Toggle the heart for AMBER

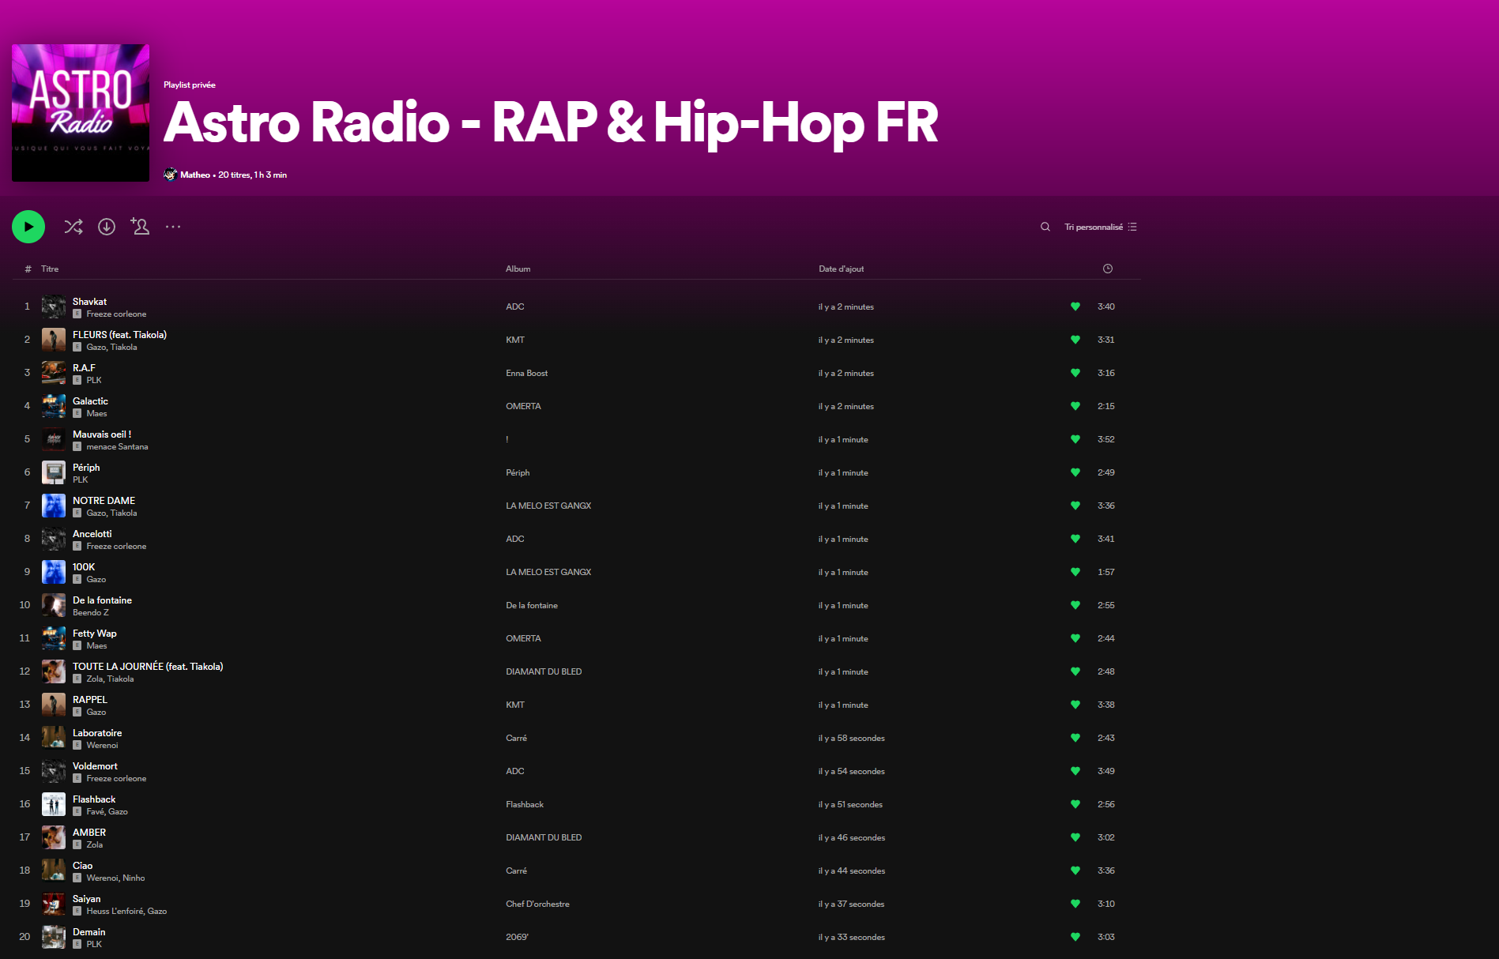tap(1075, 837)
